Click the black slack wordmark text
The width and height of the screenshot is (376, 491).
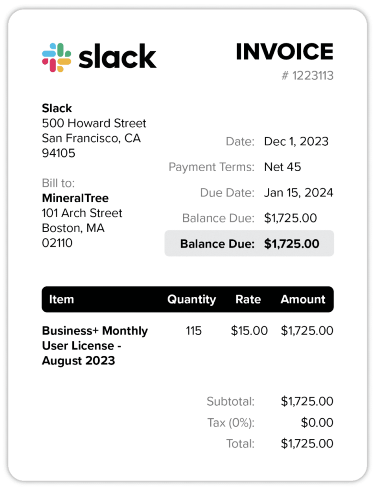(x=117, y=58)
